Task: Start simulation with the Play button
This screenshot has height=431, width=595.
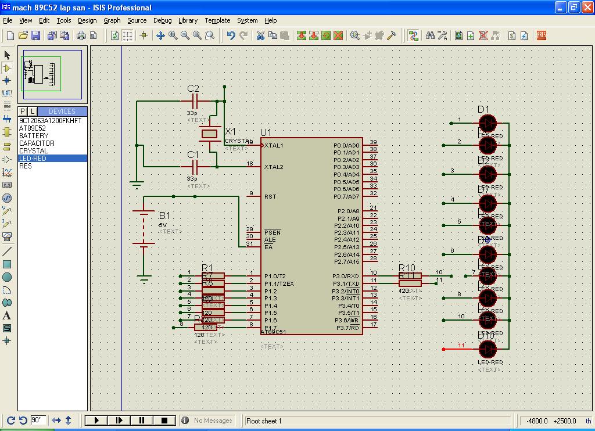Action: point(96,421)
